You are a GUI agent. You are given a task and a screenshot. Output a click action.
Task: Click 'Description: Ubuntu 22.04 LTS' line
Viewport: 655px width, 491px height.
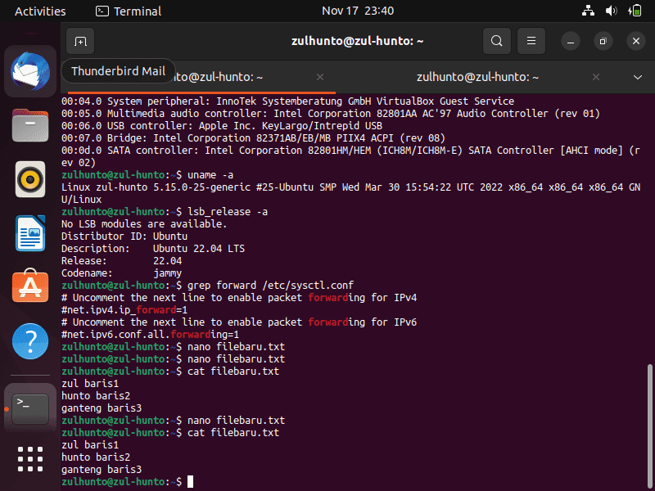(153, 249)
